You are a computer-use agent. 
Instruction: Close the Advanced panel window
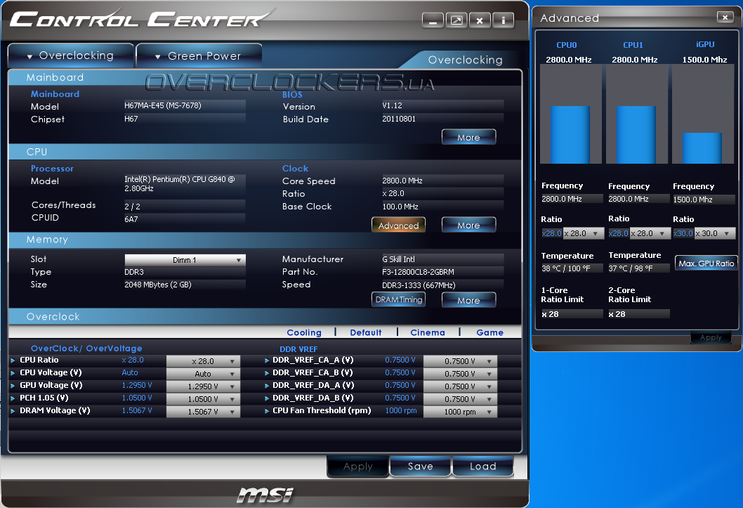tap(725, 17)
